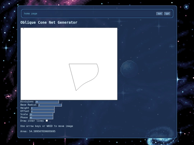
Task: Click into the Phase input field
Action: pyautogui.click(x=41, y=117)
